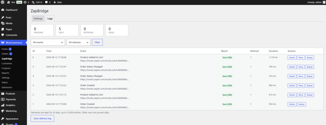Retry delivery for log ID 6

point(301,58)
